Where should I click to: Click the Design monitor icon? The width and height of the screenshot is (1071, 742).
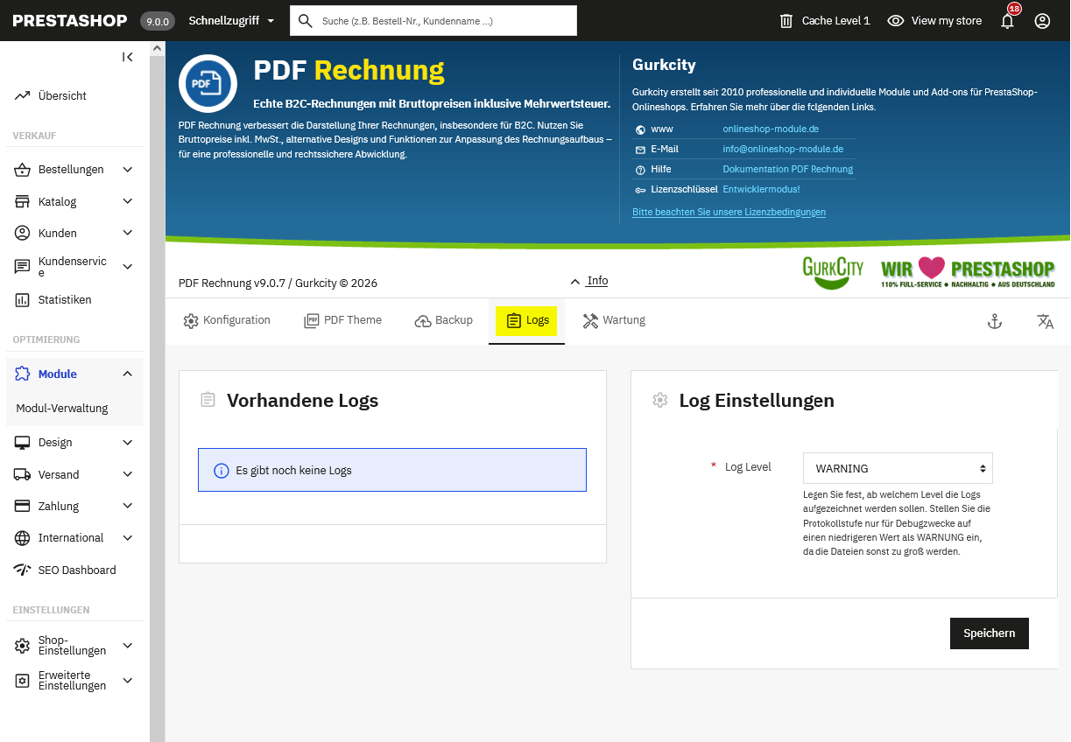click(x=22, y=443)
